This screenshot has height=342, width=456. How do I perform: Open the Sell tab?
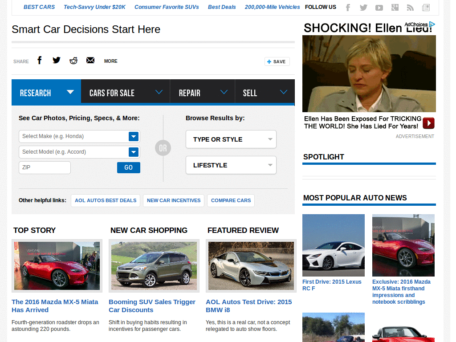265,91
